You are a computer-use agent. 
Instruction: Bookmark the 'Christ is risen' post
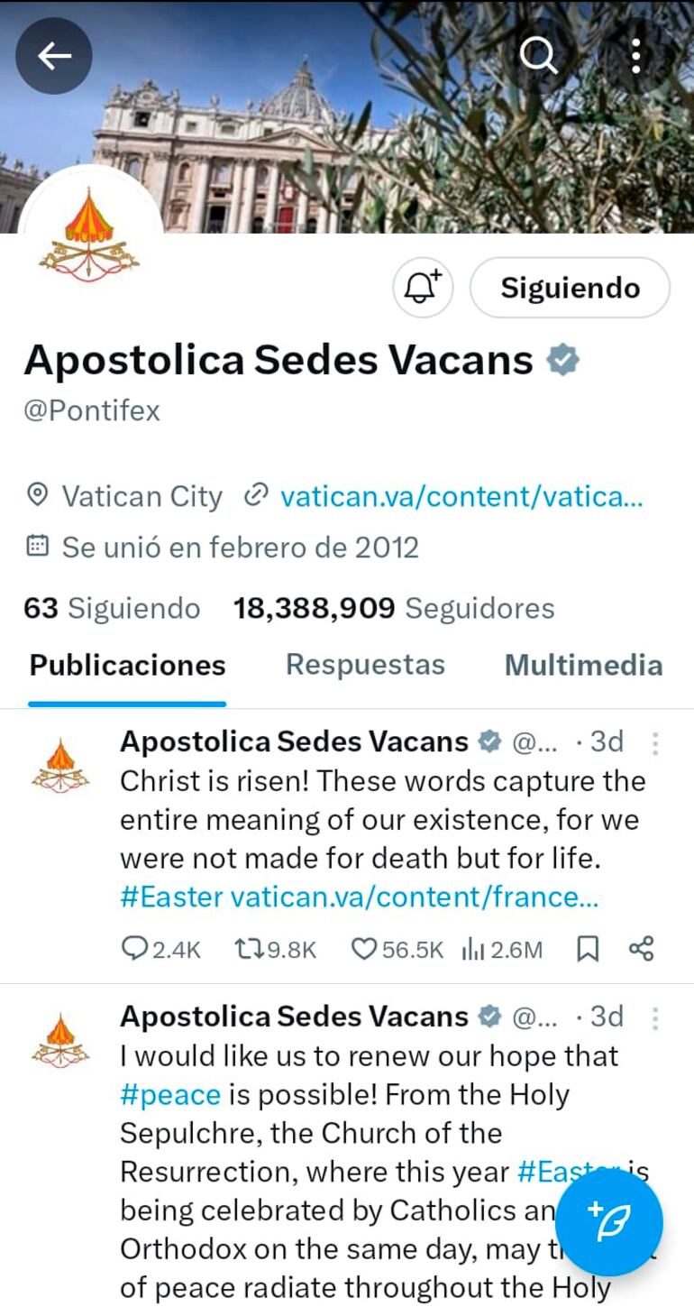(x=588, y=949)
